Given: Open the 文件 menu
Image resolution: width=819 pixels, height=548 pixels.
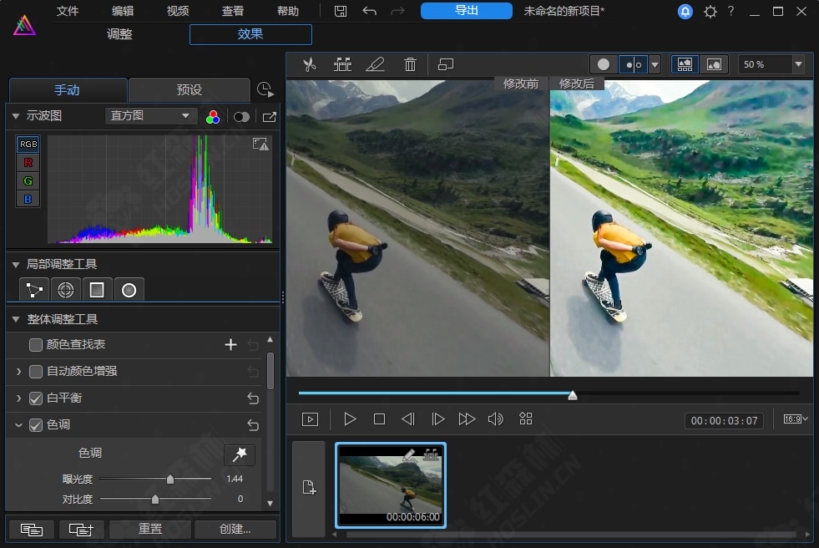Looking at the screenshot, I should (x=68, y=12).
